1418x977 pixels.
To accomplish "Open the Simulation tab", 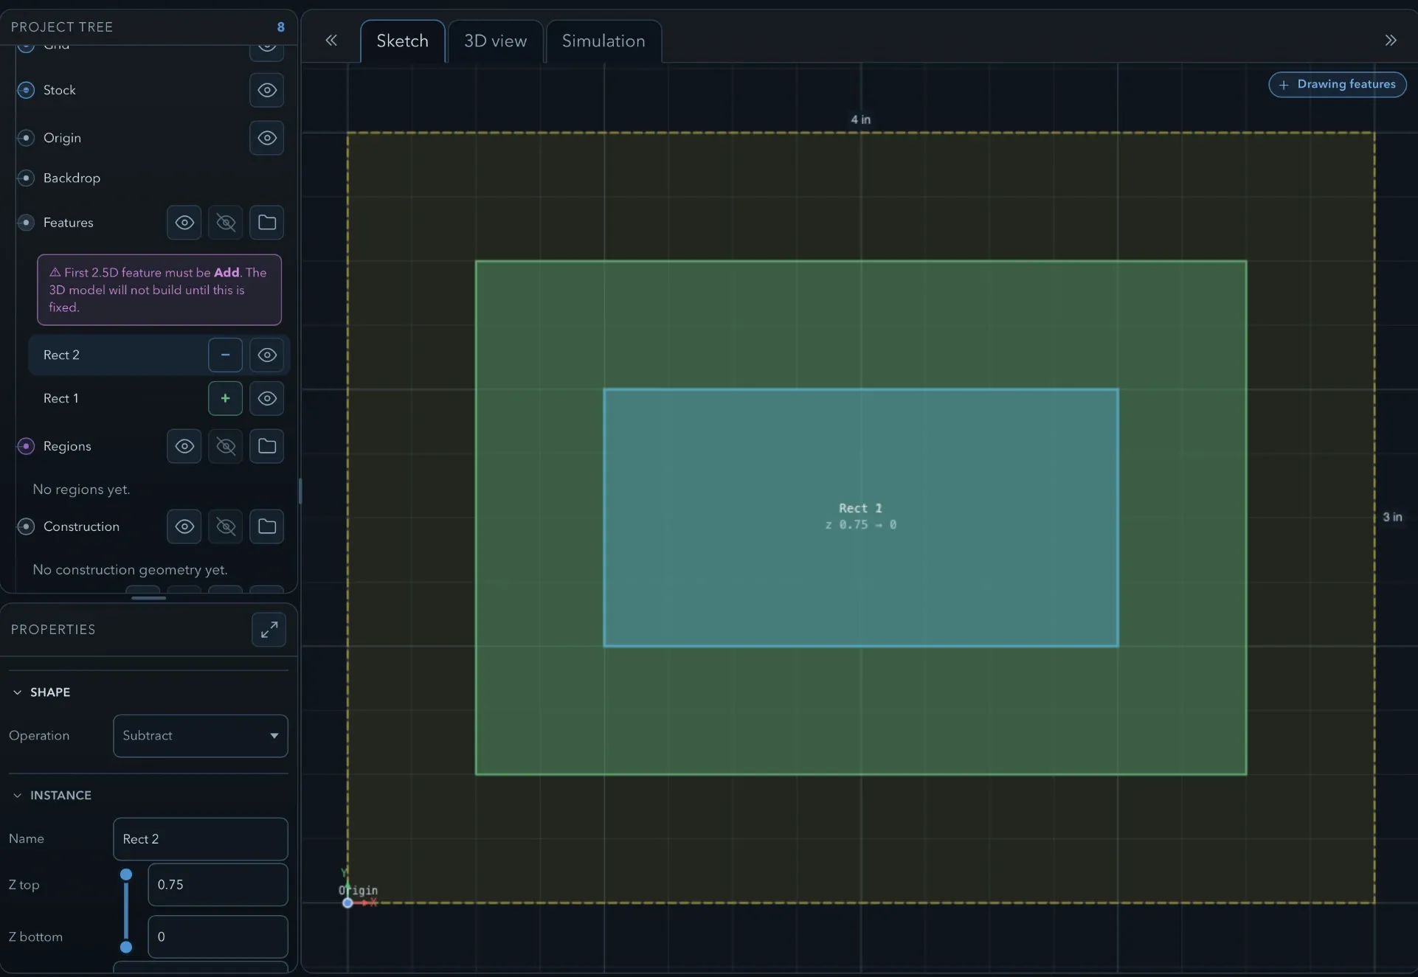I will [603, 41].
